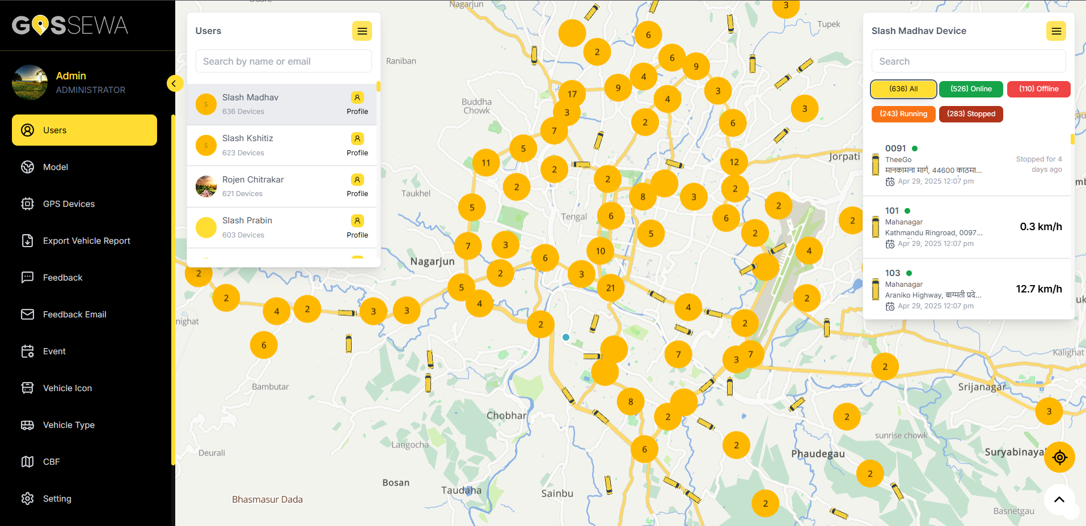The height and width of the screenshot is (526, 1086).
Task: Click the locate-me target button
Action: 1059,457
